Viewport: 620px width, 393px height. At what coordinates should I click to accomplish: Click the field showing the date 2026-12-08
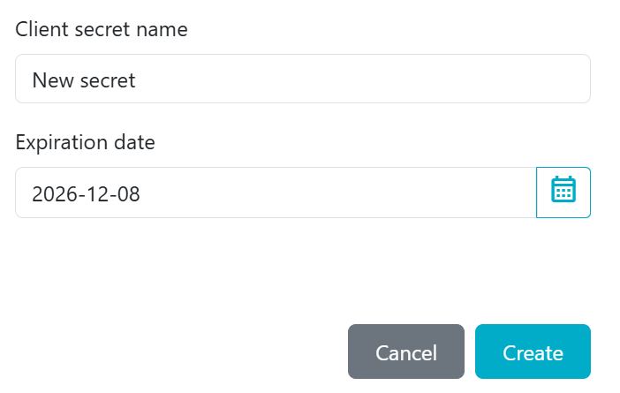276,193
